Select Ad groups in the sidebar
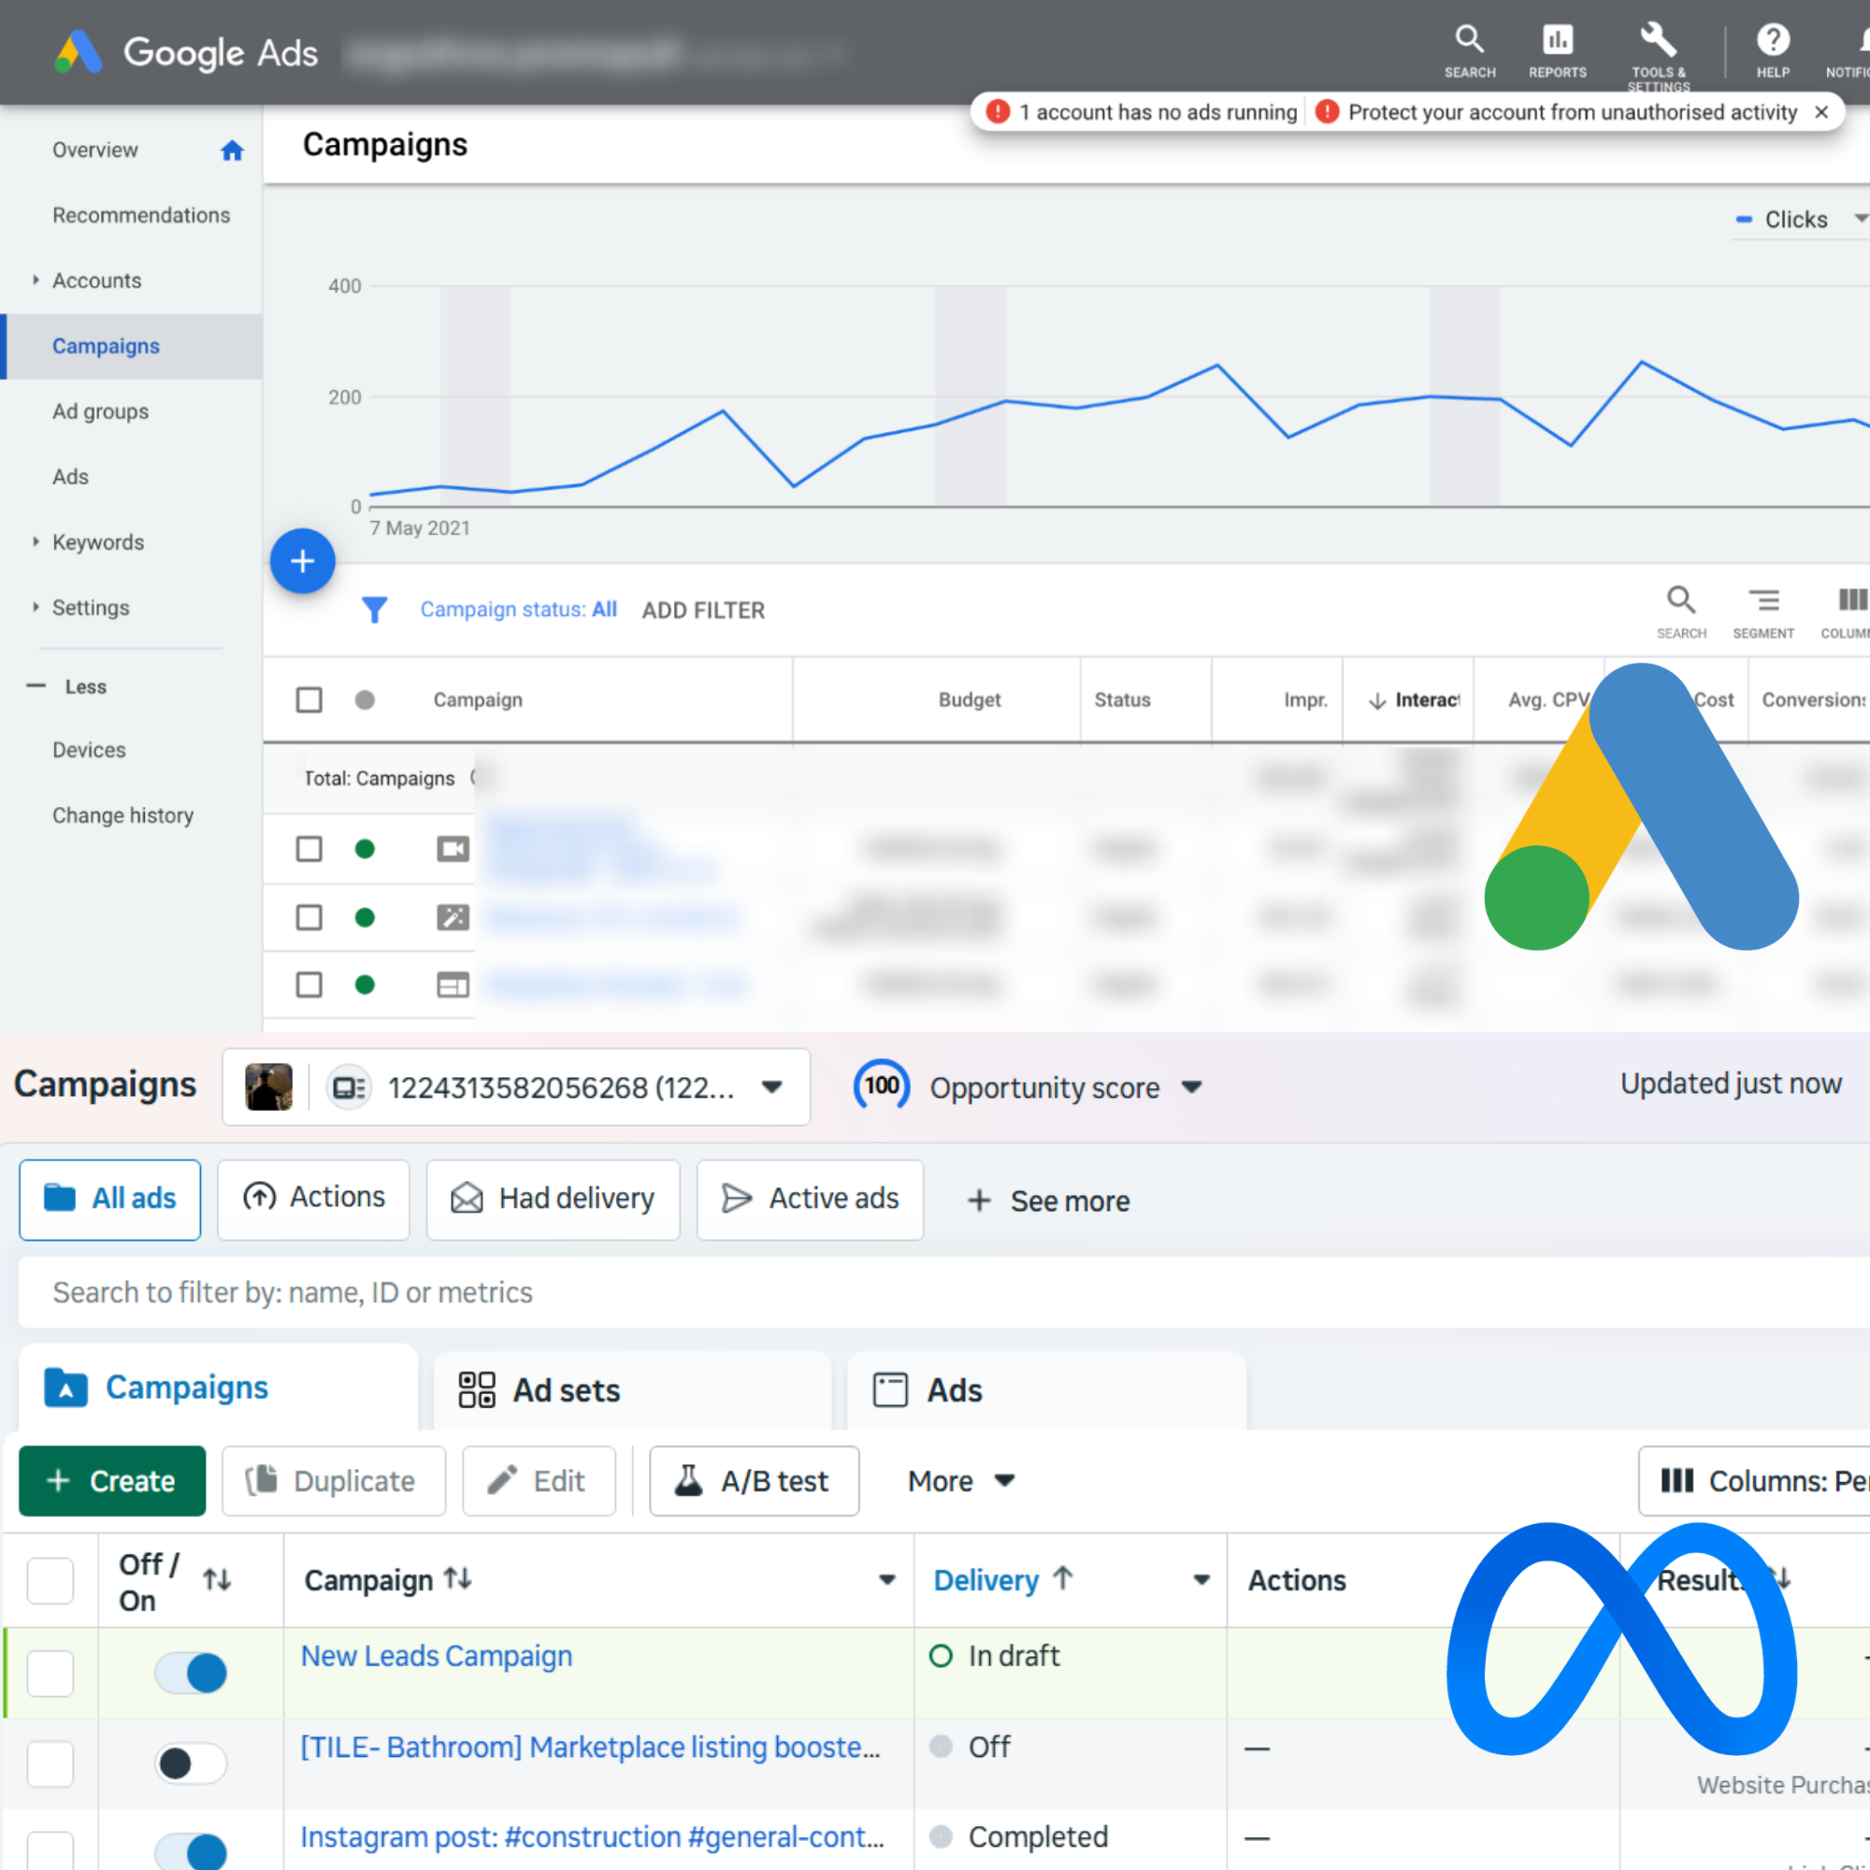The image size is (1870, 1870). click(x=101, y=411)
